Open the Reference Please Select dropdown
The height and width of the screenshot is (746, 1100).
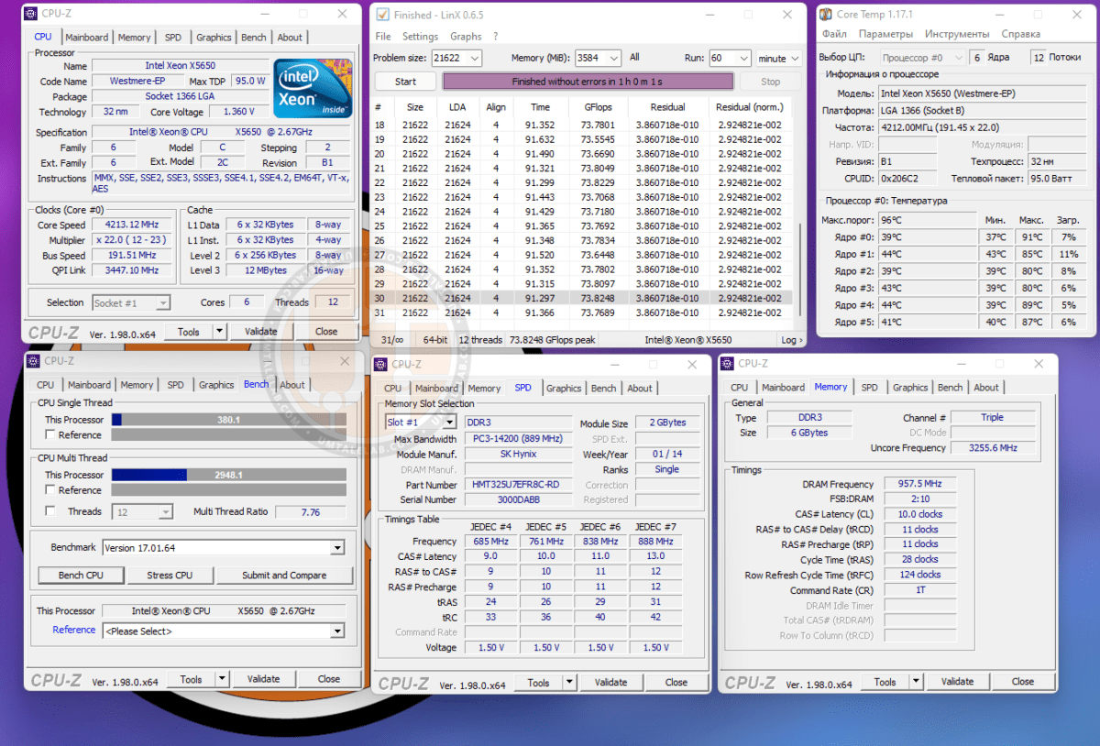pos(338,631)
